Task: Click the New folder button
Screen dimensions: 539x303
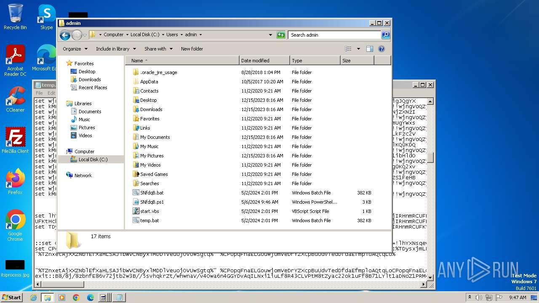Action: pos(192,49)
